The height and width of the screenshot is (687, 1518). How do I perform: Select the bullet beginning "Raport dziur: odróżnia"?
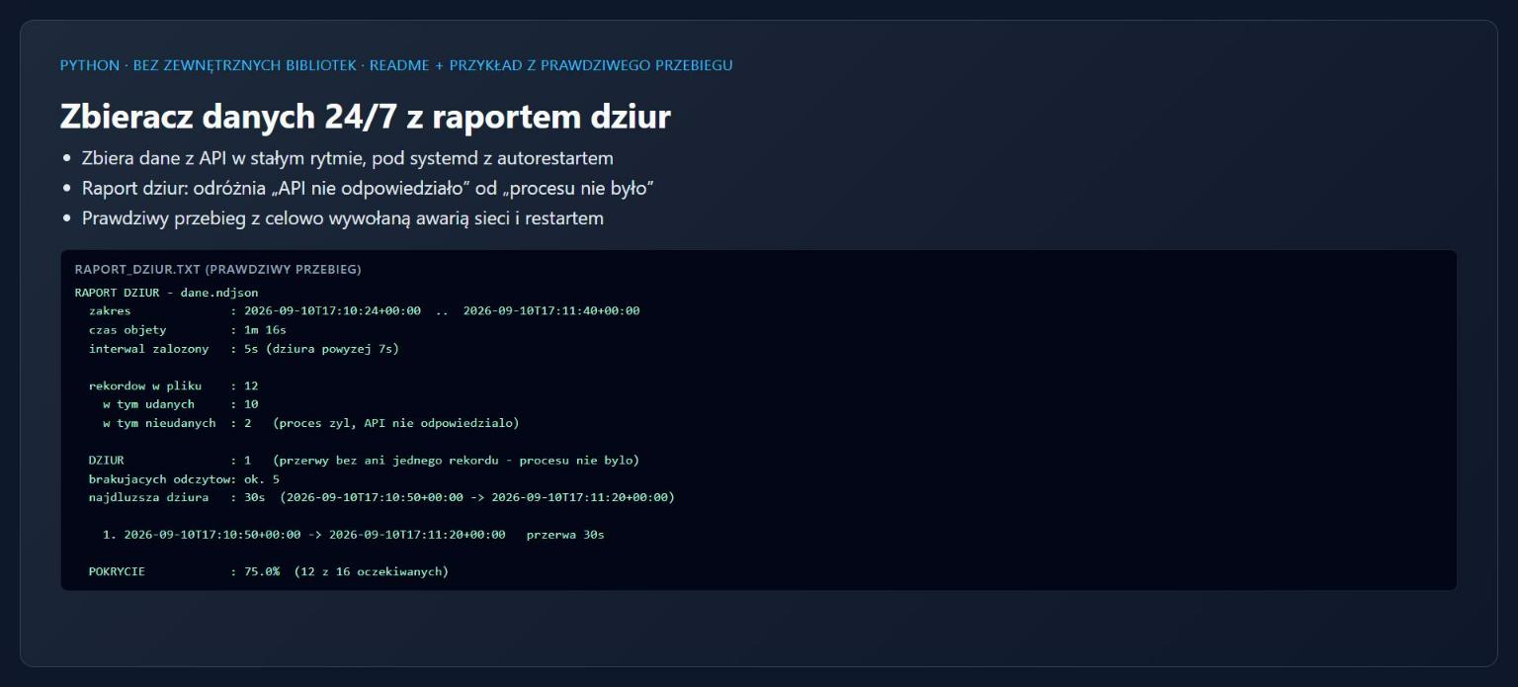pos(369,188)
